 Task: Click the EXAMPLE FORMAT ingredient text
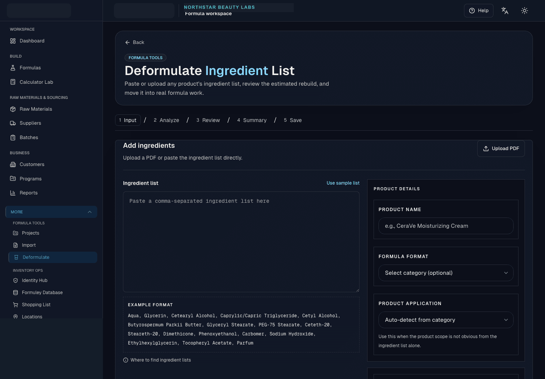(234, 329)
